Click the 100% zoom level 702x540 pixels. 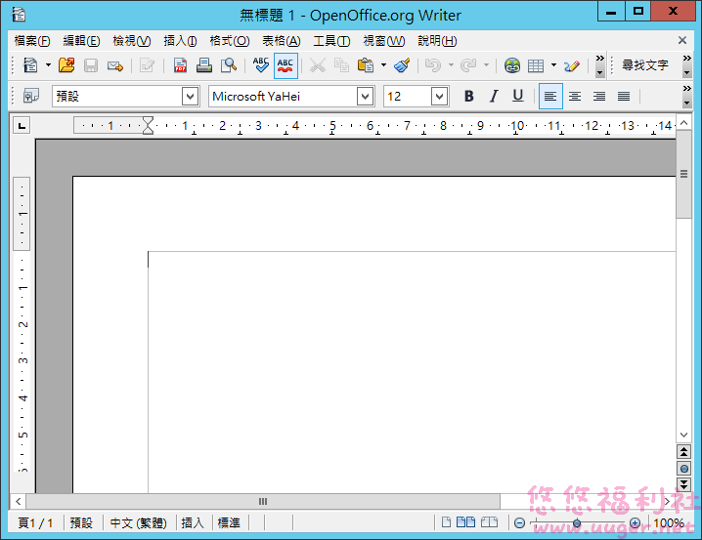click(668, 522)
